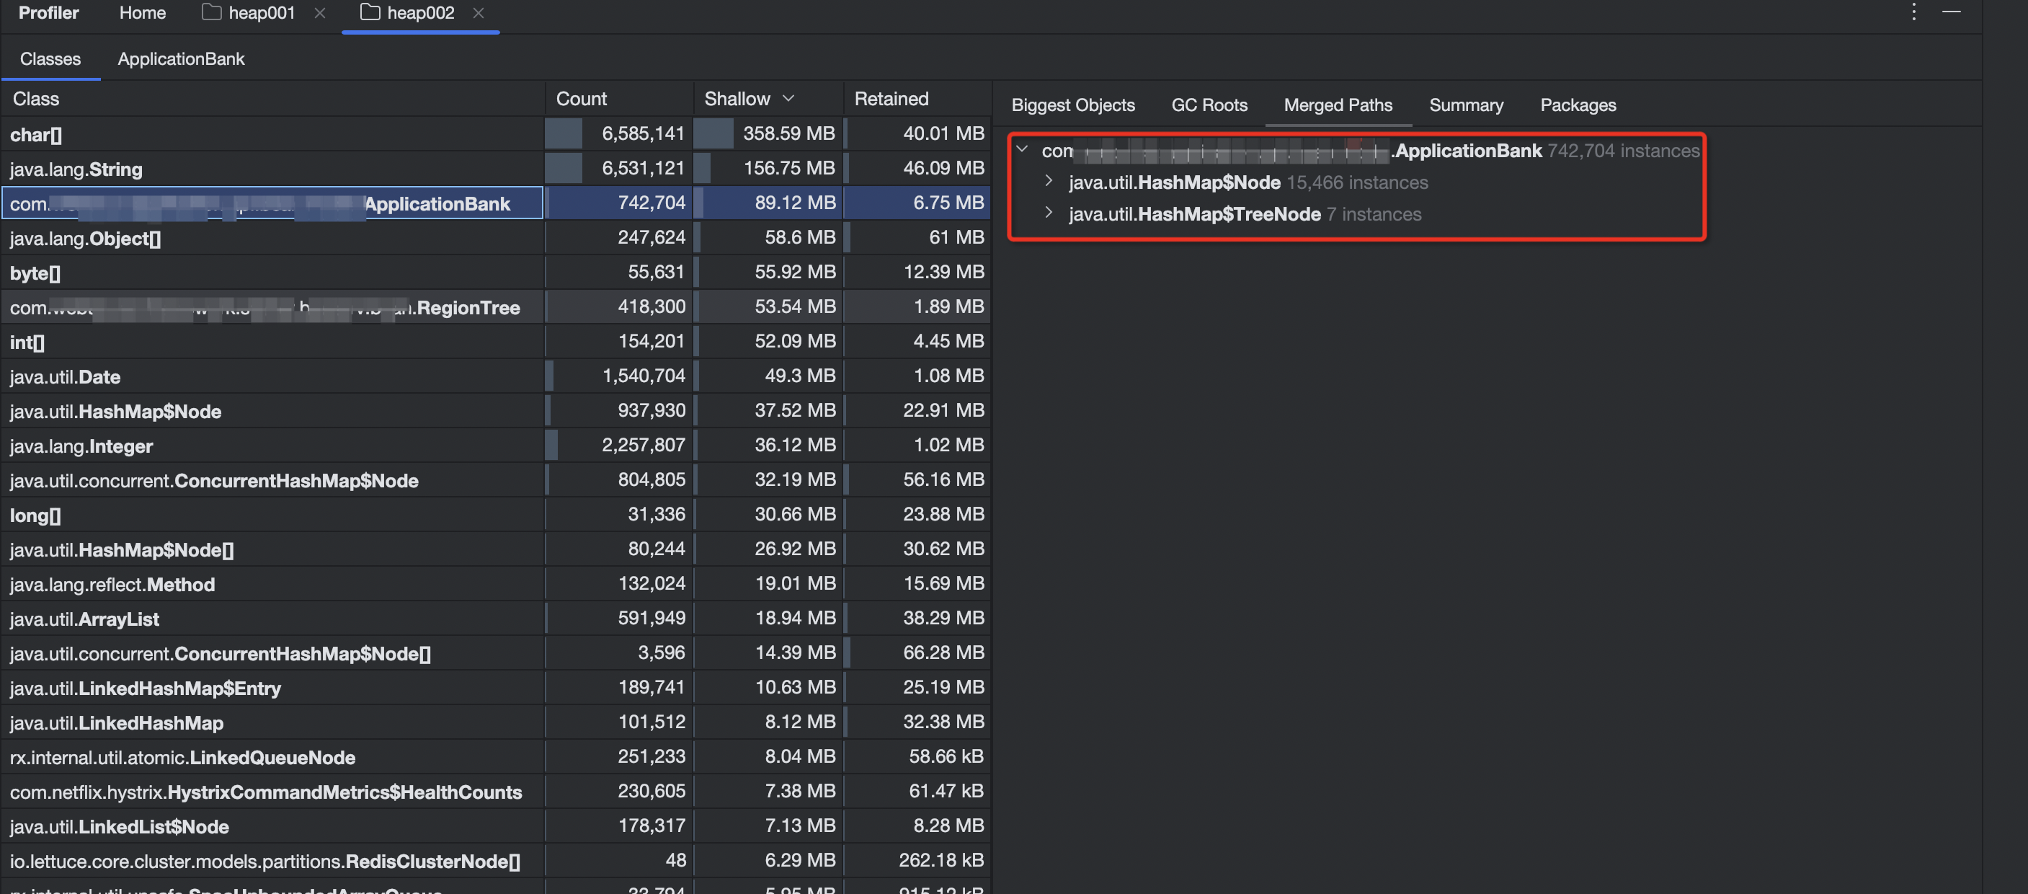Click the Shallow column sort arrow
The height and width of the screenshot is (894, 2028).
coord(788,99)
